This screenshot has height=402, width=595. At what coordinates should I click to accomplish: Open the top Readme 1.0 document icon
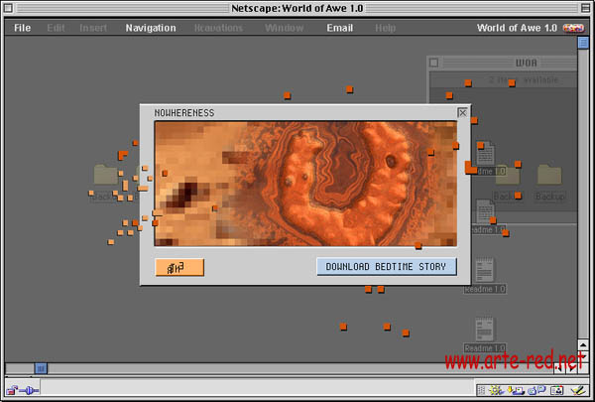tap(485, 157)
